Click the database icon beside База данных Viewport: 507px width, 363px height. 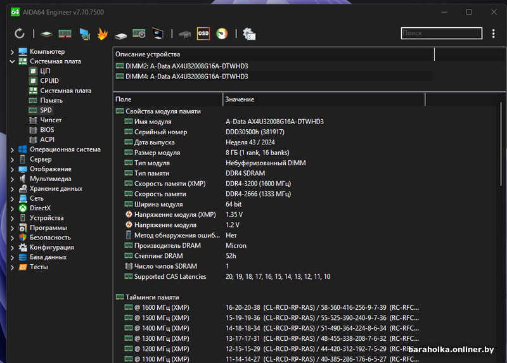coord(23,257)
